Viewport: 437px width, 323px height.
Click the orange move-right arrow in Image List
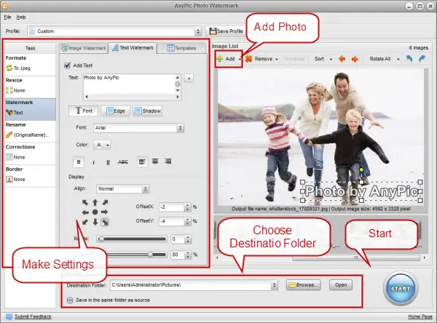point(355,59)
